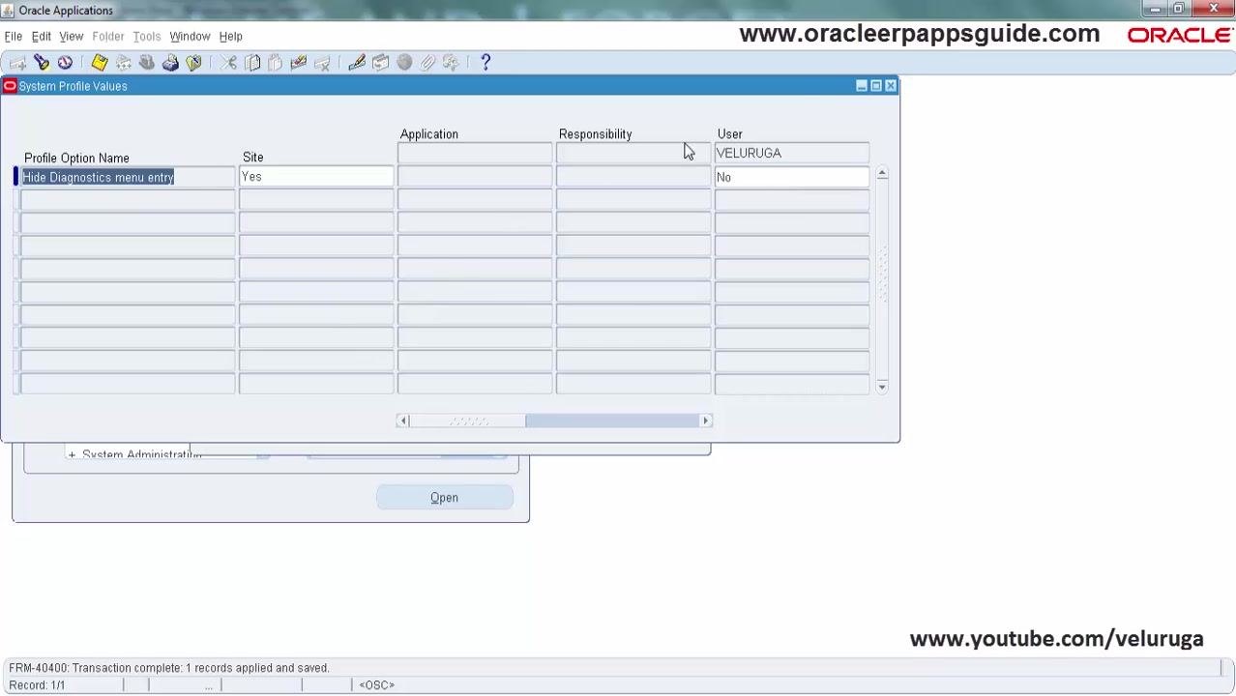Minimize the Oracle Applications main window
Image resolution: width=1236 pixels, height=696 pixels.
[1154, 9]
